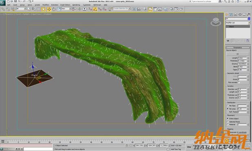Activate the Select and Rotate tool
The image size is (252, 151).
(54, 9)
